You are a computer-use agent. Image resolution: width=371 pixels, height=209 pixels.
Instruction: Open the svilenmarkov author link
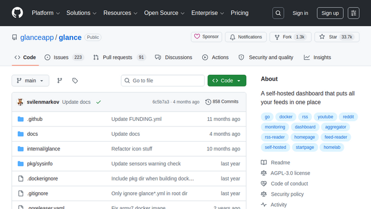(43, 102)
